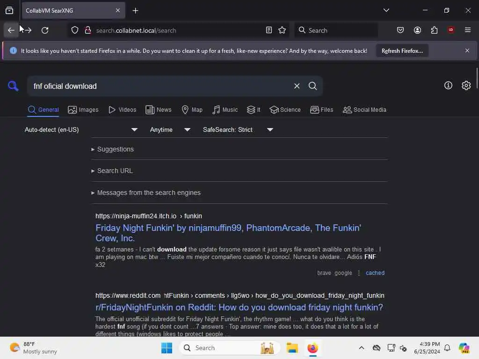Viewport: 479px width, 359px height.
Task: Reload the current page
Action: 45,30
